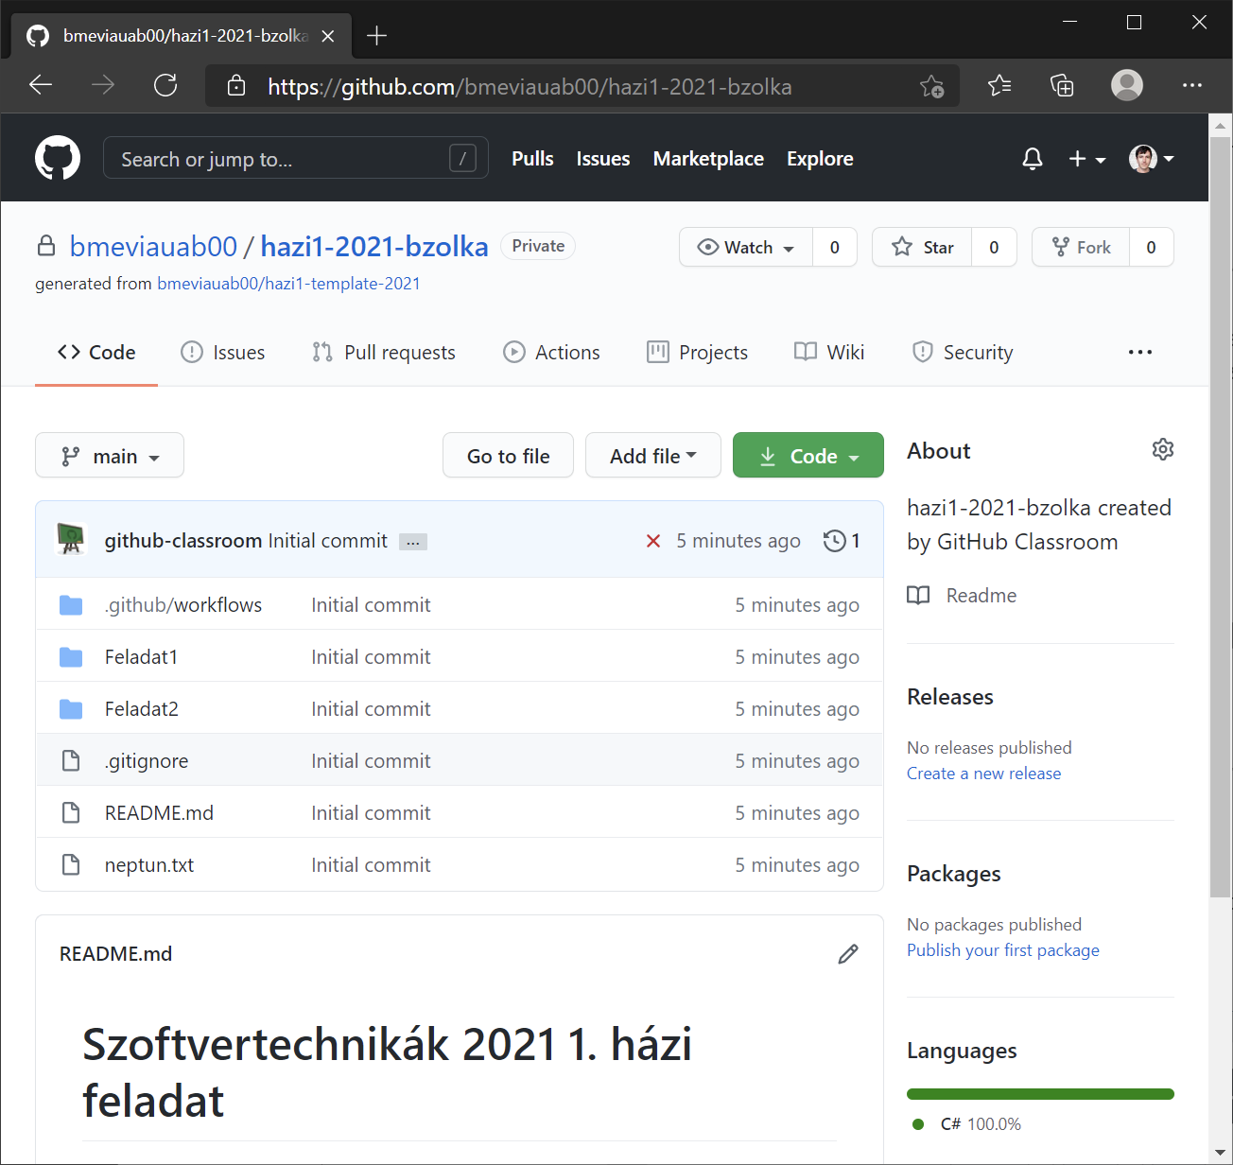1233x1165 pixels.
Task: Edit README.md using the pencil icon
Action: 848,953
